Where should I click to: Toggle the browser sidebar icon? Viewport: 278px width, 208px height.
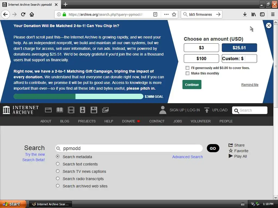(x=262, y=14)
